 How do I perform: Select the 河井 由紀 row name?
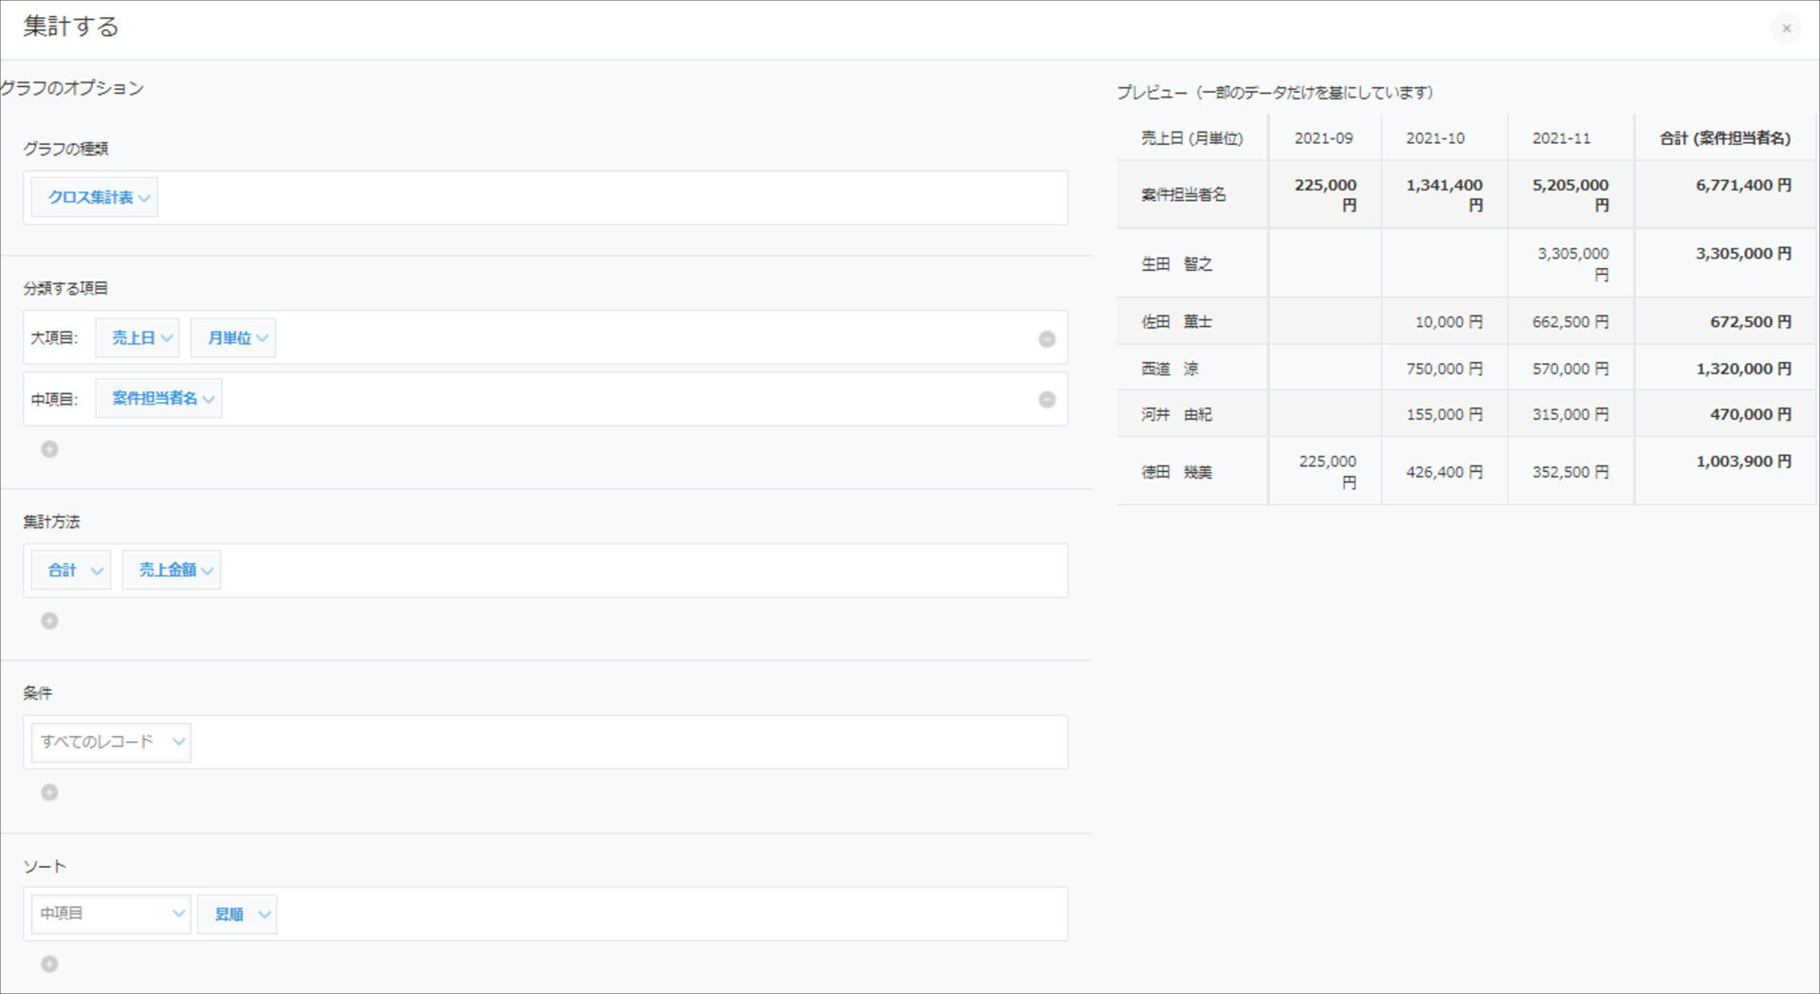[1176, 414]
